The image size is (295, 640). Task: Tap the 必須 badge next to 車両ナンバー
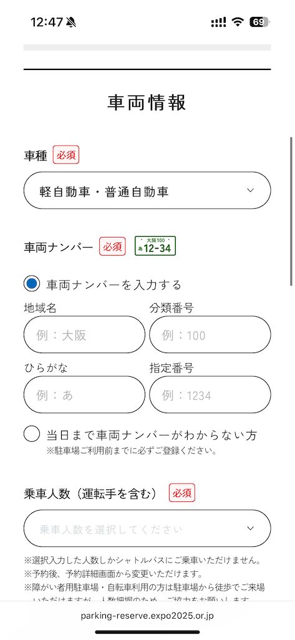pos(112,246)
